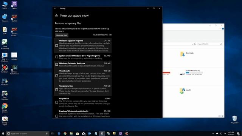Select the Stuff folder on the desktop

(x=5, y=31)
